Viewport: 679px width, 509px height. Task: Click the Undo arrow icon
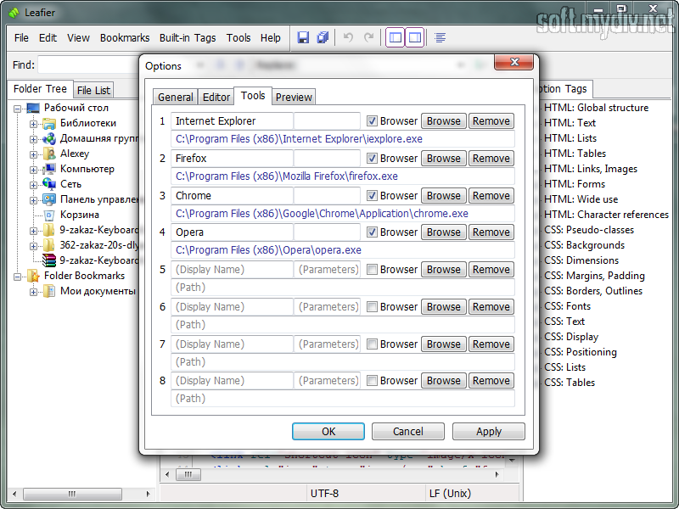coord(348,37)
